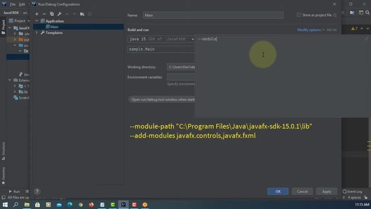Collapse the src folder node

coord(15,45)
